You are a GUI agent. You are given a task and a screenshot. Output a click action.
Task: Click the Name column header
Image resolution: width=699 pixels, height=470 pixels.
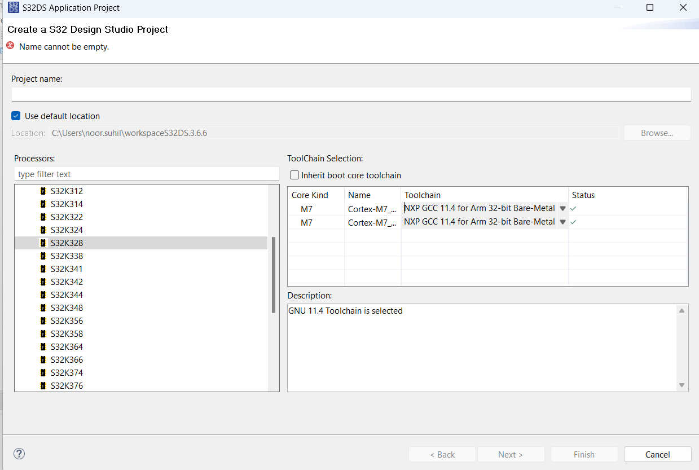tap(373, 195)
